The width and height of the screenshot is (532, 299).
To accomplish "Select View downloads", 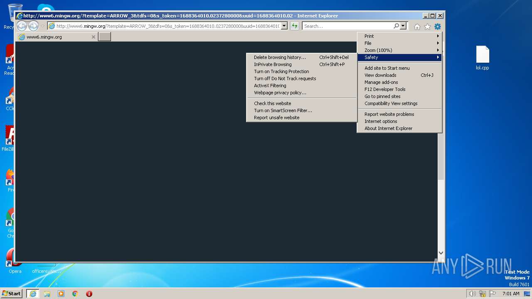I will click(x=399, y=75).
